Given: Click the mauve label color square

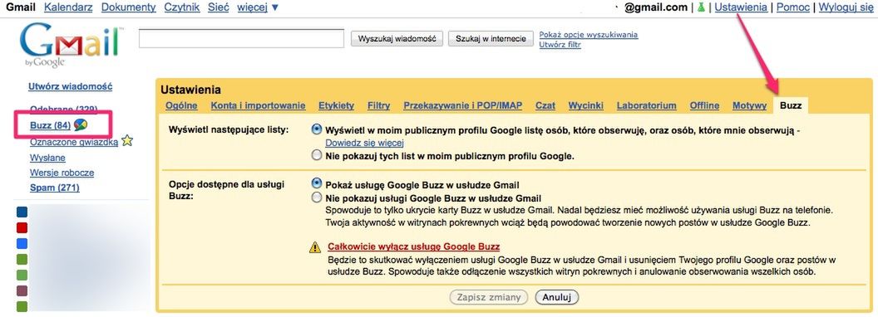Looking at the screenshot, I should 22,290.
